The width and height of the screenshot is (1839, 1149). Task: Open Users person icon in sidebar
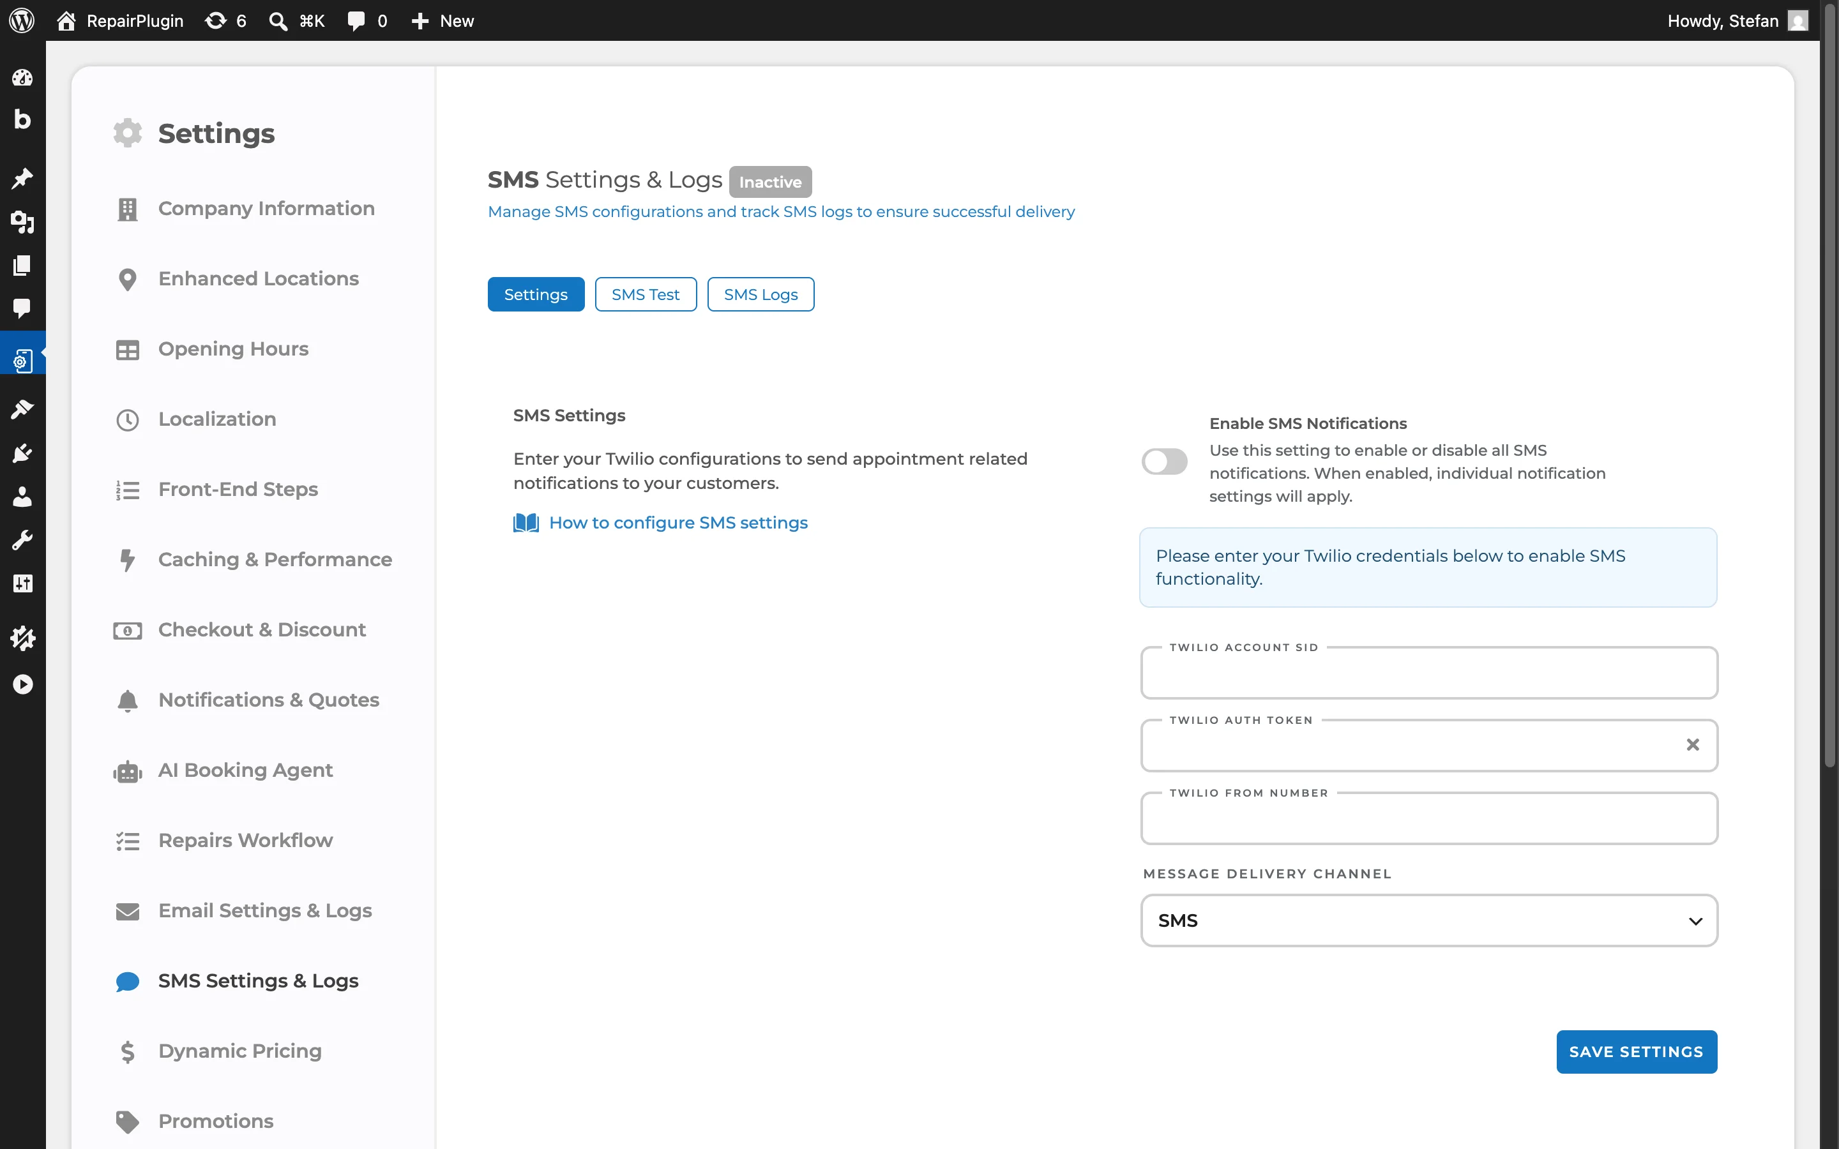click(x=22, y=496)
